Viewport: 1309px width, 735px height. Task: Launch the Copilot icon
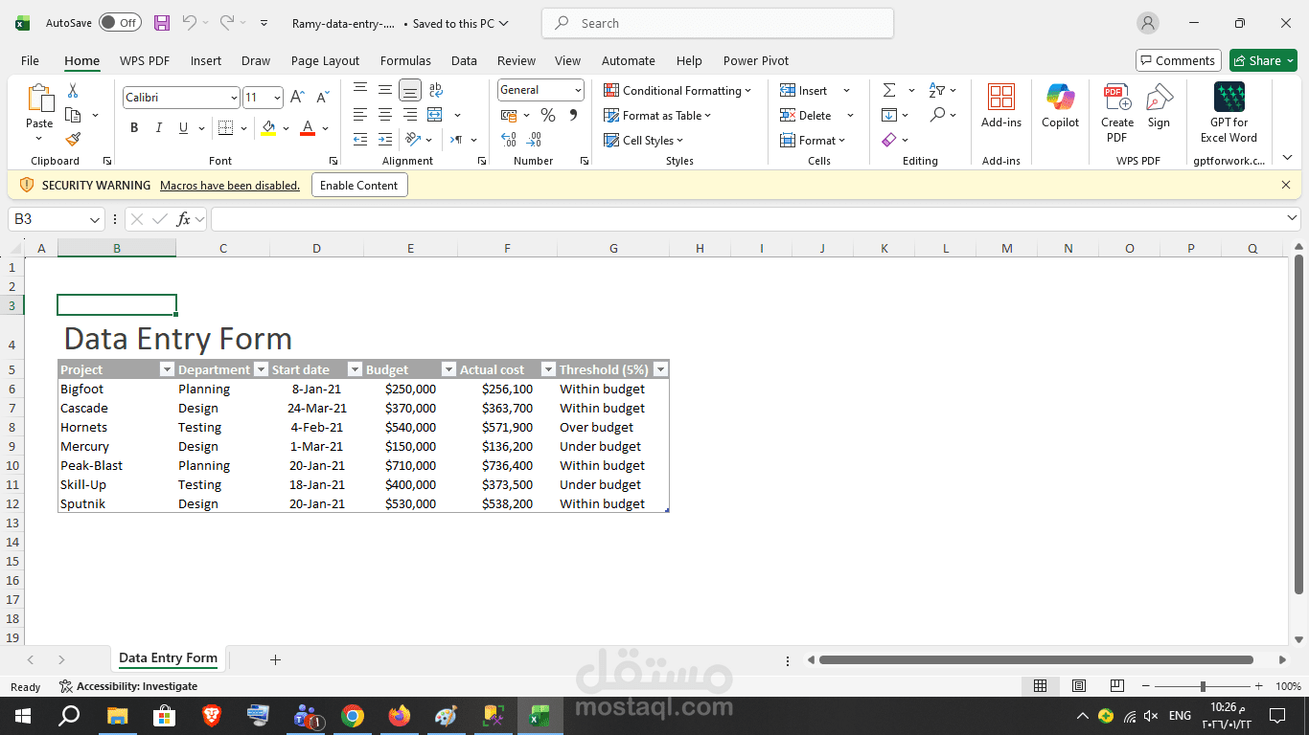click(x=1061, y=98)
